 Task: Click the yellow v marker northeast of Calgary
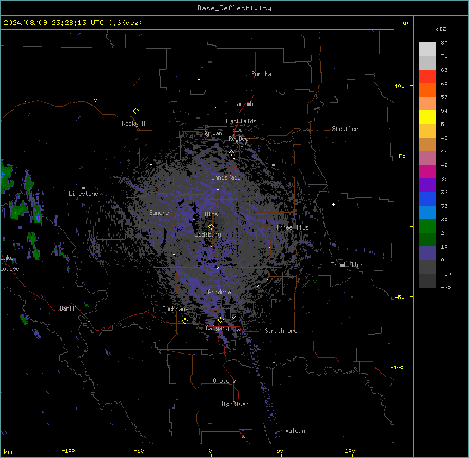233,318
